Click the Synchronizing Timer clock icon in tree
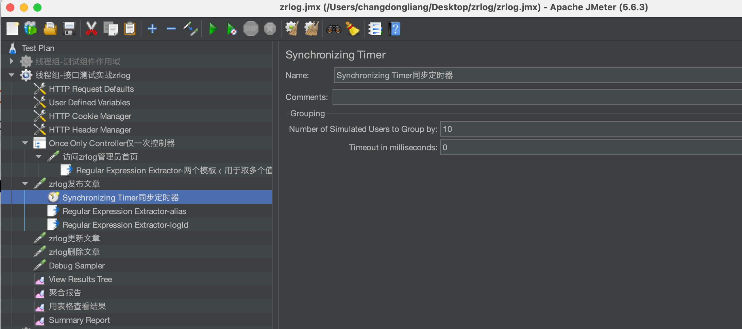Screen dimensions: 742x329 coord(53,197)
